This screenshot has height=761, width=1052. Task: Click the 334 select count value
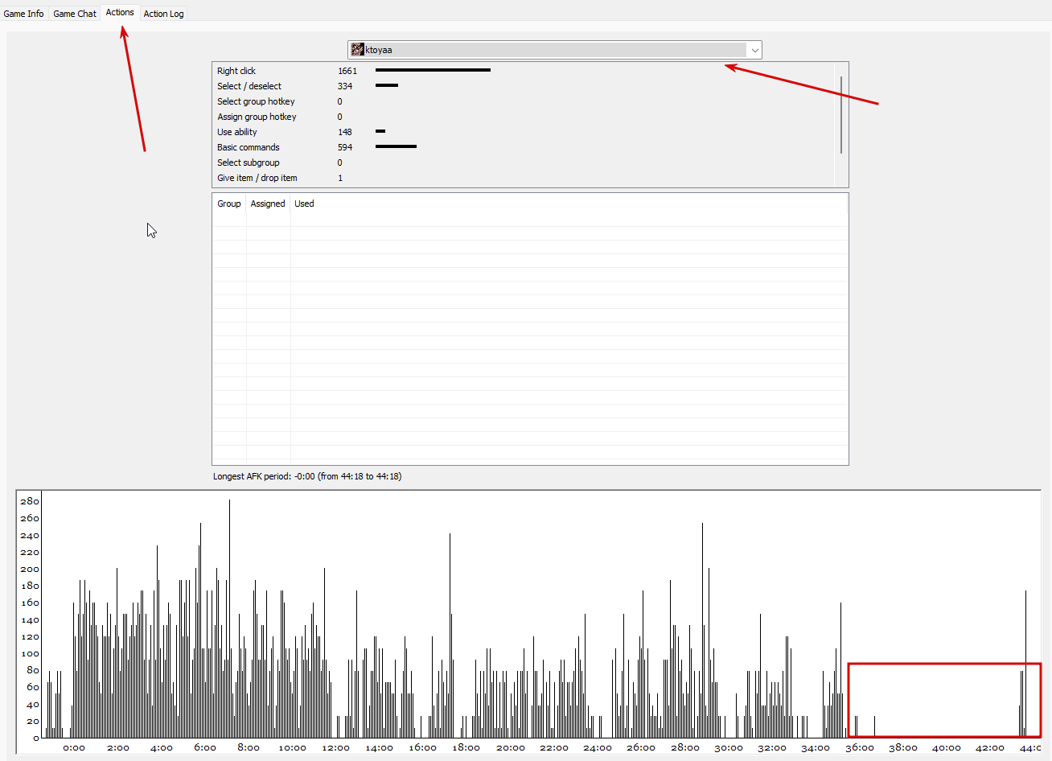(x=345, y=86)
